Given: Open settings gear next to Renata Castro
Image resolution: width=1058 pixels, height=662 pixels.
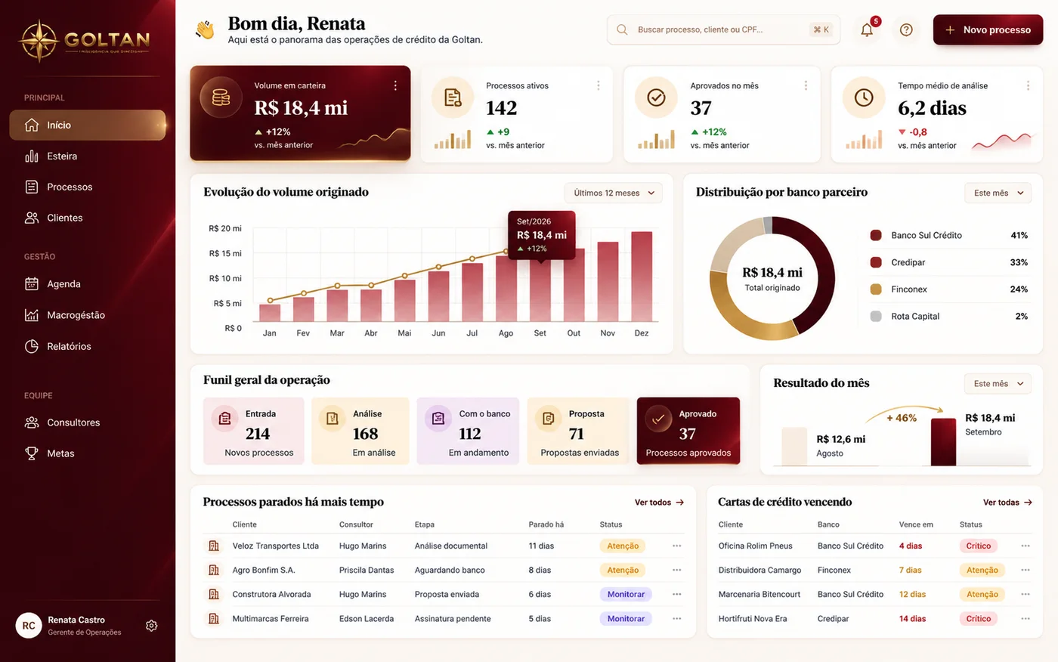Looking at the screenshot, I should click(x=152, y=626).
